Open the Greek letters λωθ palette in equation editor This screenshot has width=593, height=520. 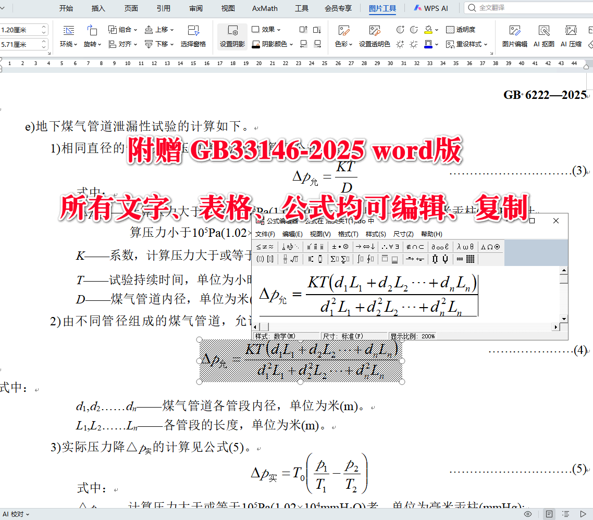click(x=464, y=246)
